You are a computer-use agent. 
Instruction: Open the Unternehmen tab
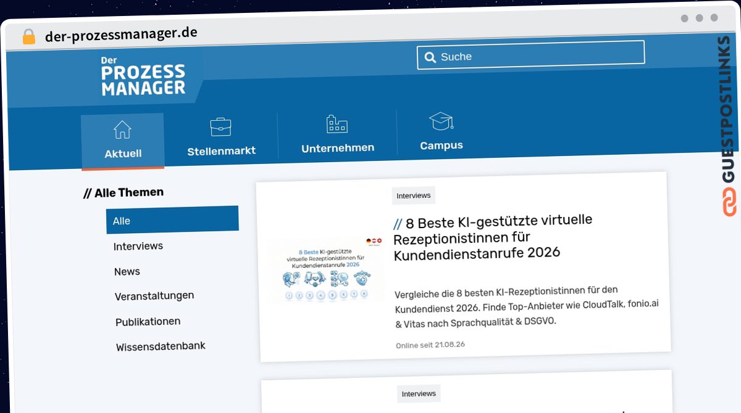tap(337, 136)
